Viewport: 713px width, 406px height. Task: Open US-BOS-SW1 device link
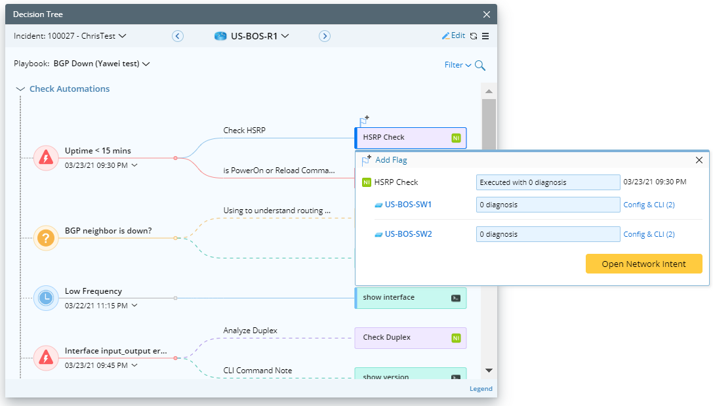[408, 205]
